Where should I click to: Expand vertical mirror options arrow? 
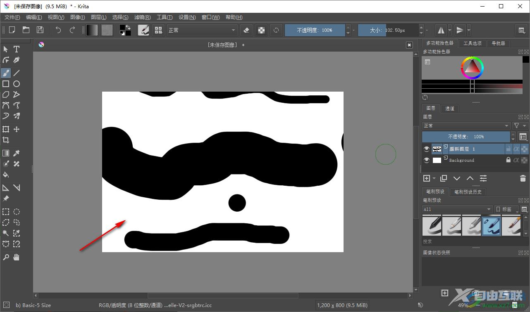468,30
